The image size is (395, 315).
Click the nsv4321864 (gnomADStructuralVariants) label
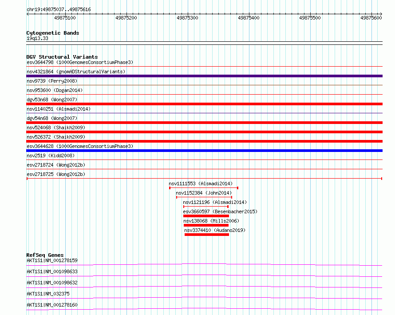tap(76, 72)
